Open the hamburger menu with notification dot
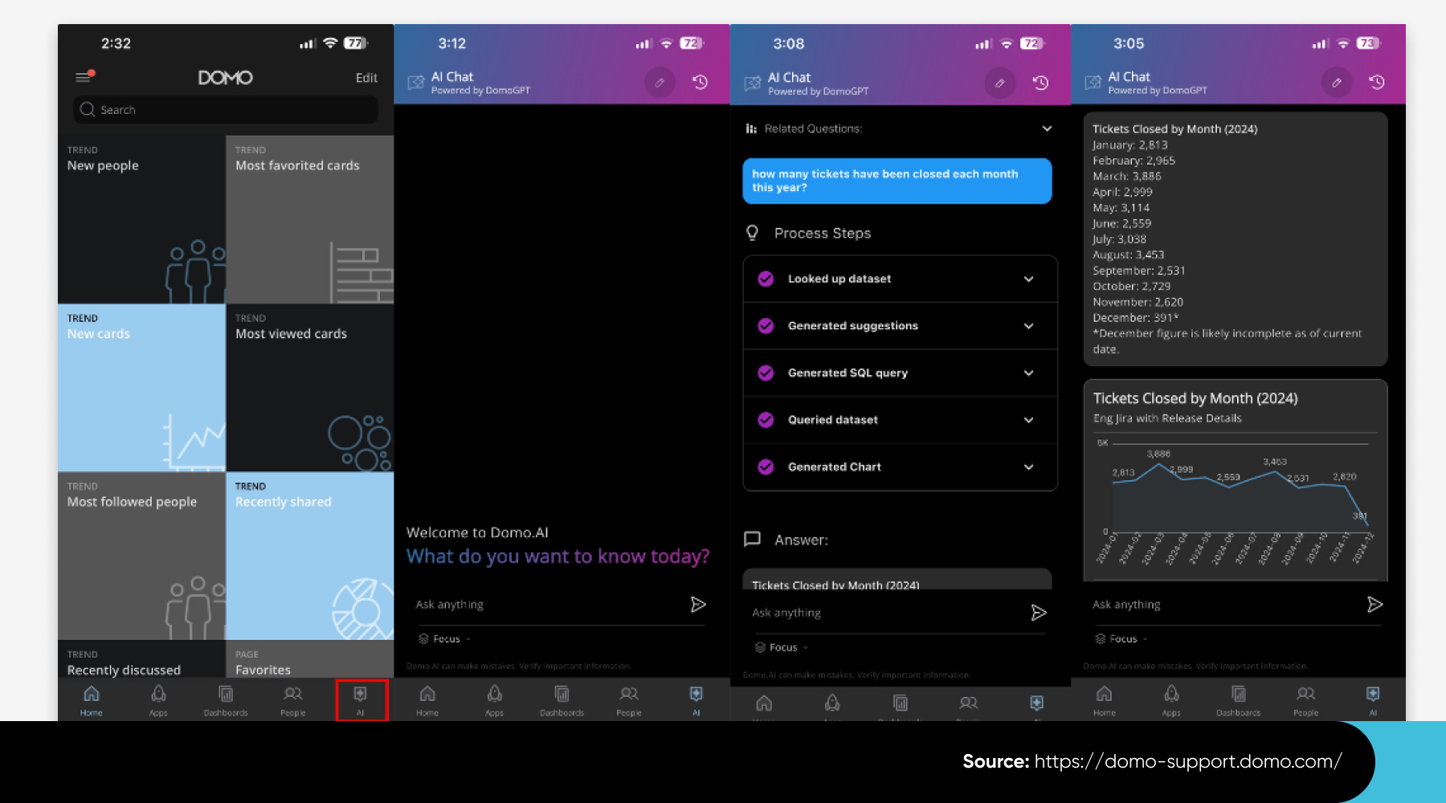Image resolution: width=1446 pixels, height=803 pixels. click(84, 77)
